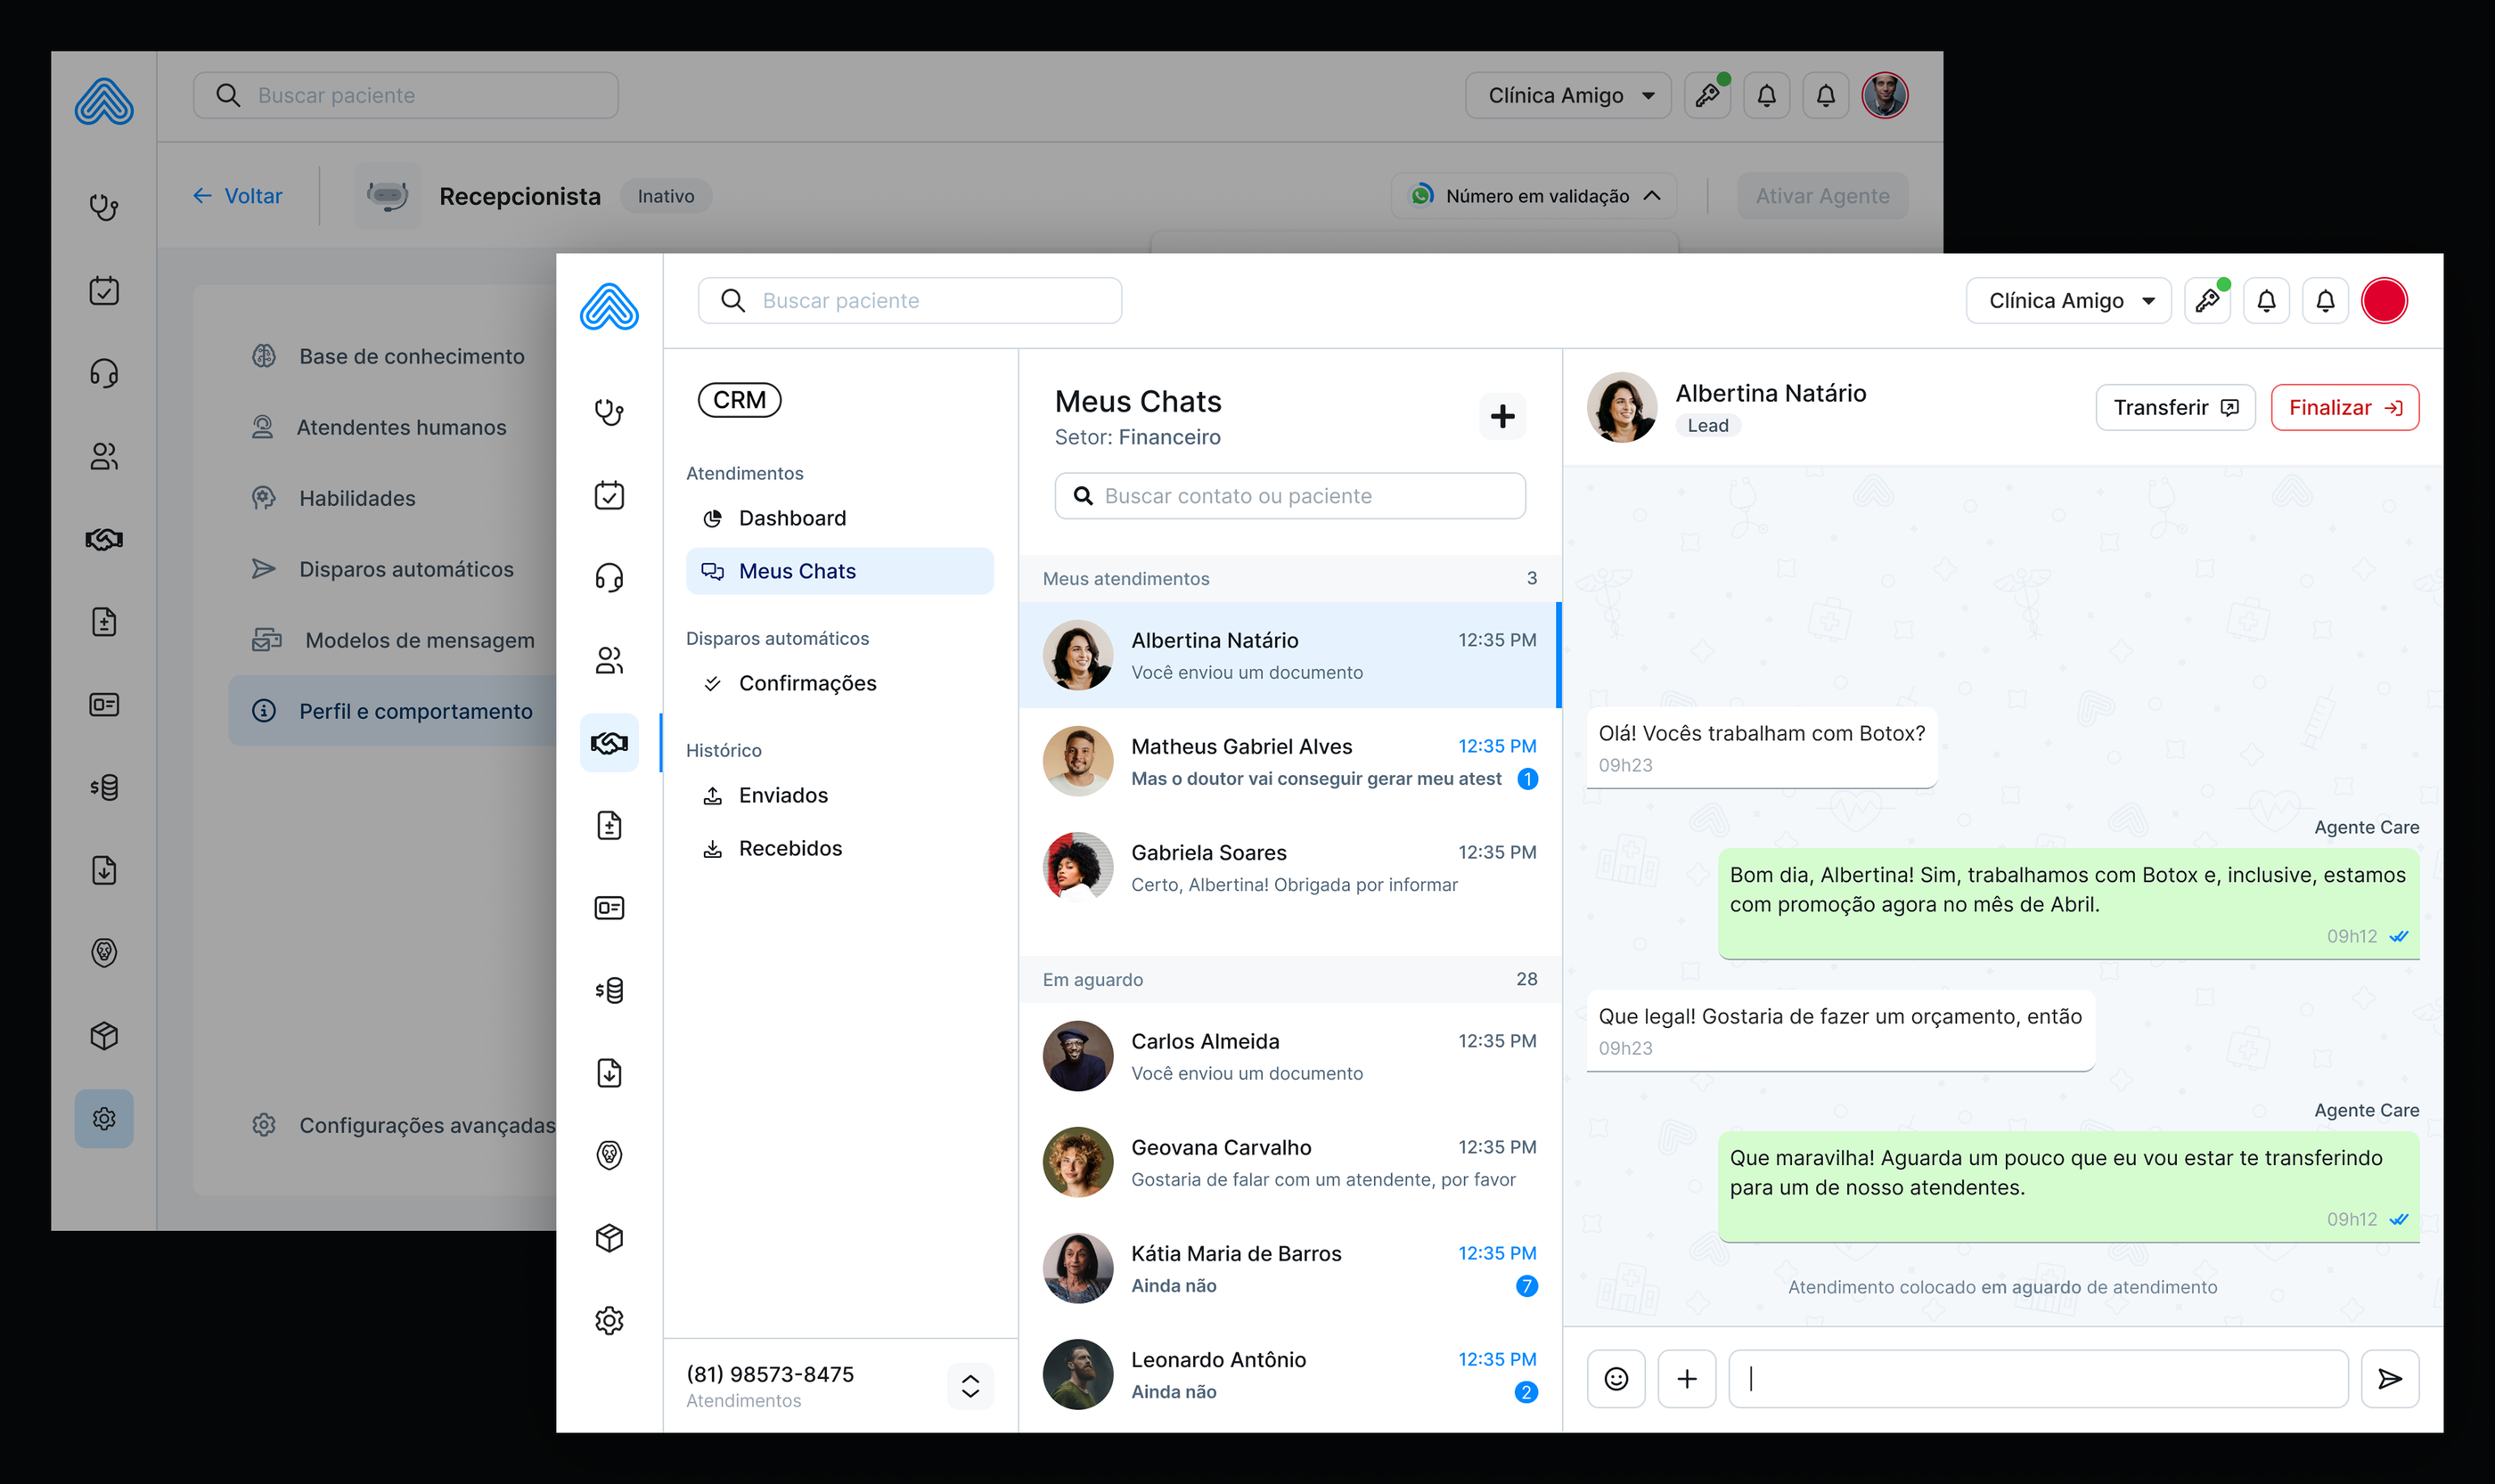Image resolution: width=2495 pixels, height=1484 pixels.
Task: Open Clínica Amigo dropdown in front window
Action: (2068, 301)
